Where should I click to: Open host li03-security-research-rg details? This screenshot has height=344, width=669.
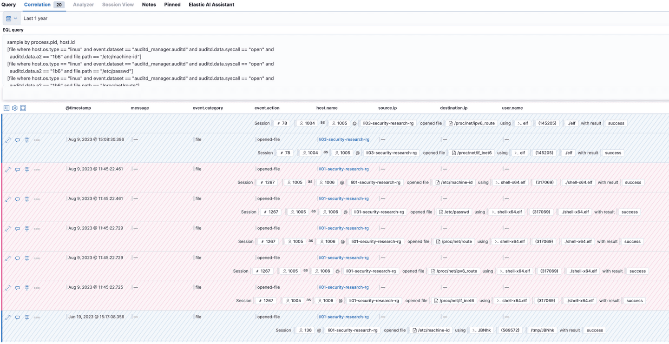coord(344,139)
